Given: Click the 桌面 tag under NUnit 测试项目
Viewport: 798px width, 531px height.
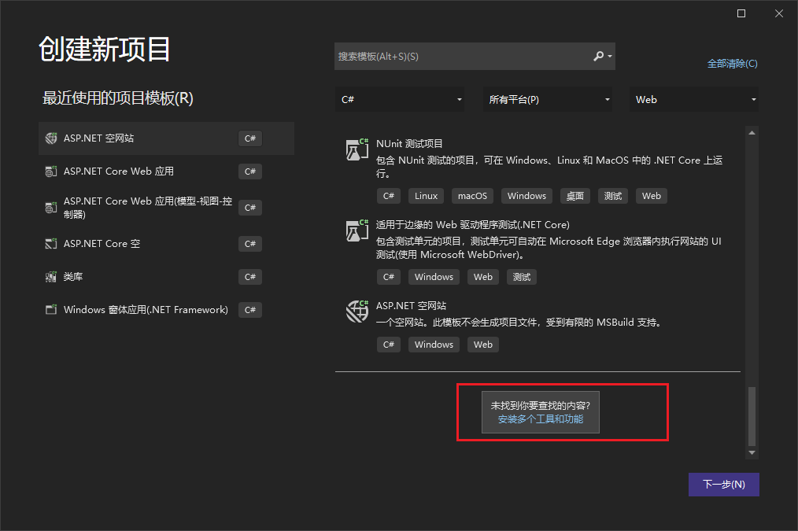Looking at the screenshot, I should point(575,196).
